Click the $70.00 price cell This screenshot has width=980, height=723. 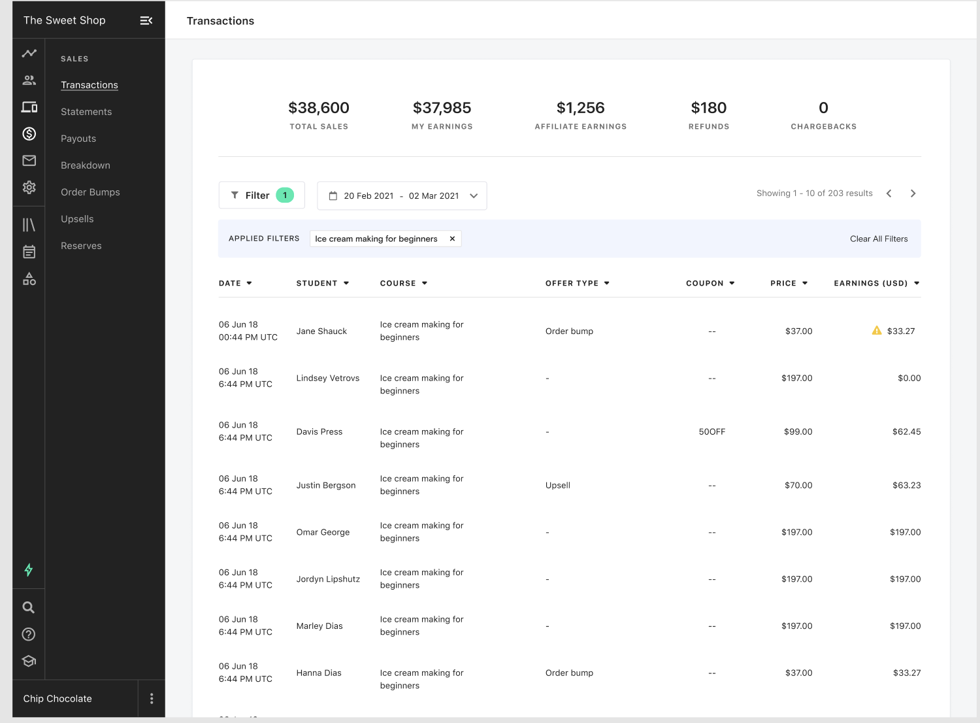798,485
